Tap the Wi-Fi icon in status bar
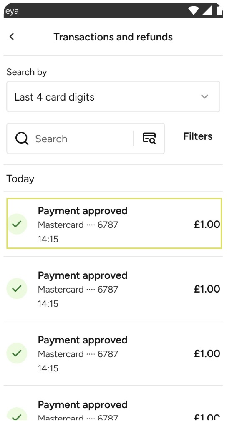This screenshot has width=227, height=424. pyautogui.click(x=194, y=11)
